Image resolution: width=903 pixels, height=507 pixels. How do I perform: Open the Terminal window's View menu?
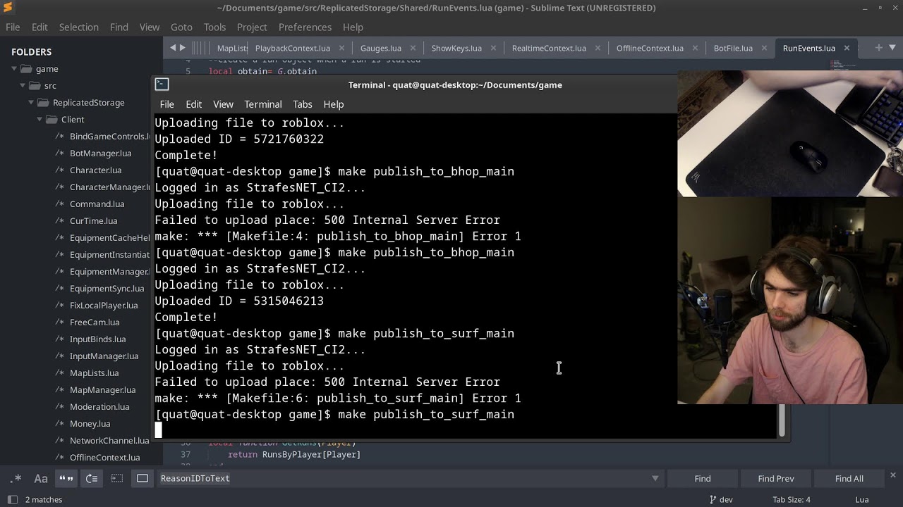pyautogui.click(x=223, y=104)
